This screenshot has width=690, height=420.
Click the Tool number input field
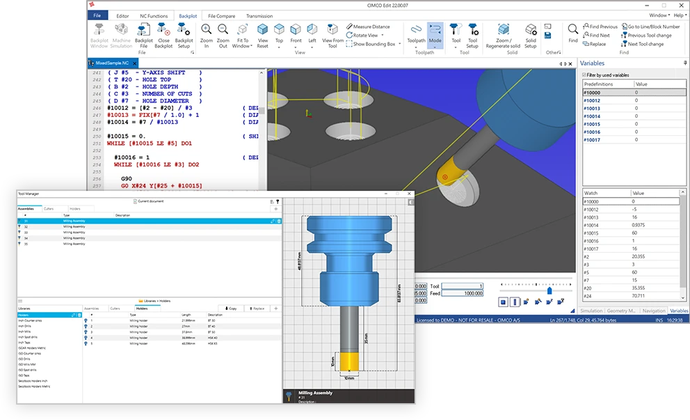[463, 286]
